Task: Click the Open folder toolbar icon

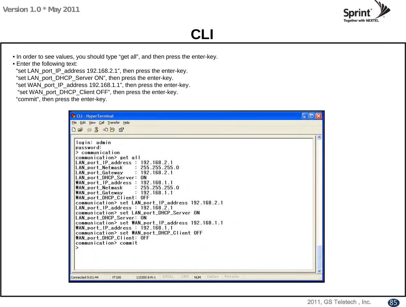Action: (x=80, y=130)
